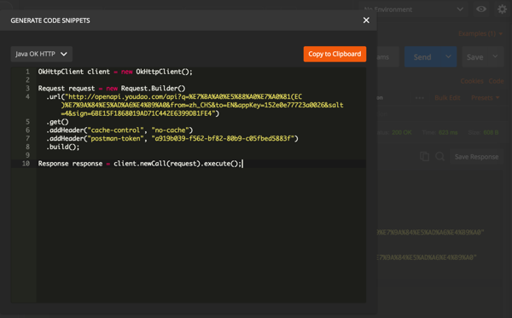The image size is (512, 318).
Task: Click the Save Response button
Action: coord(476,157)
